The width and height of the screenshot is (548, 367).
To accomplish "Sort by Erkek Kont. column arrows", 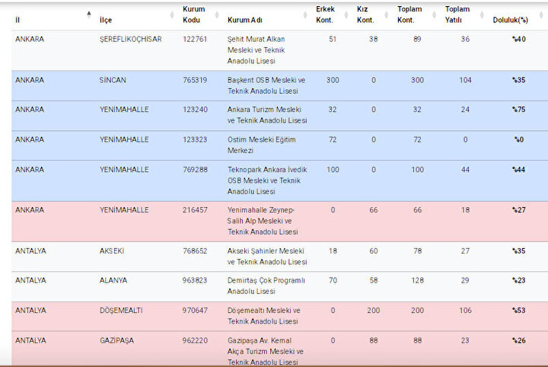I will point(346,14).
